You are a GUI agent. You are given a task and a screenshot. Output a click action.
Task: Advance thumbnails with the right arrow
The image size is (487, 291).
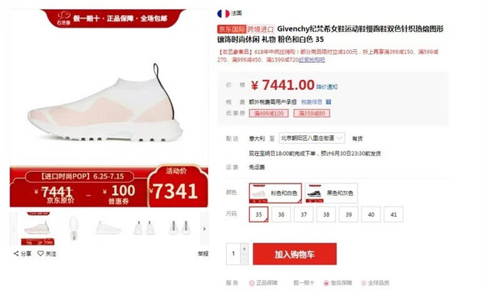click(x=205, y=229)
